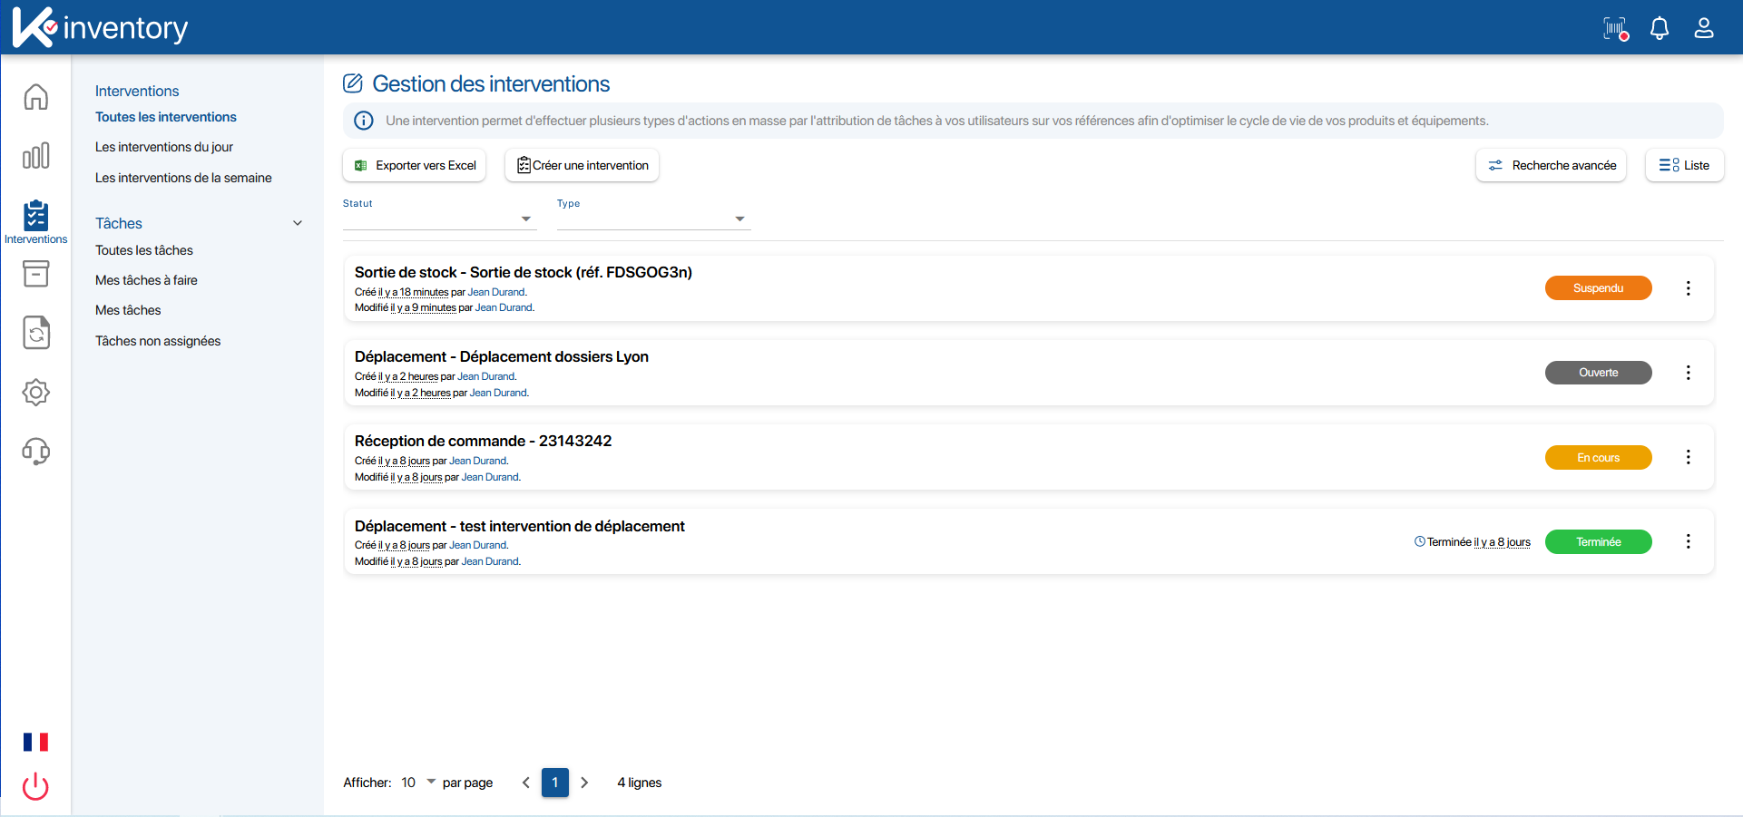Viewport: 1743px width, 817px height.
Task: Open the bar chart statistics icon
Action: point(35,156)
